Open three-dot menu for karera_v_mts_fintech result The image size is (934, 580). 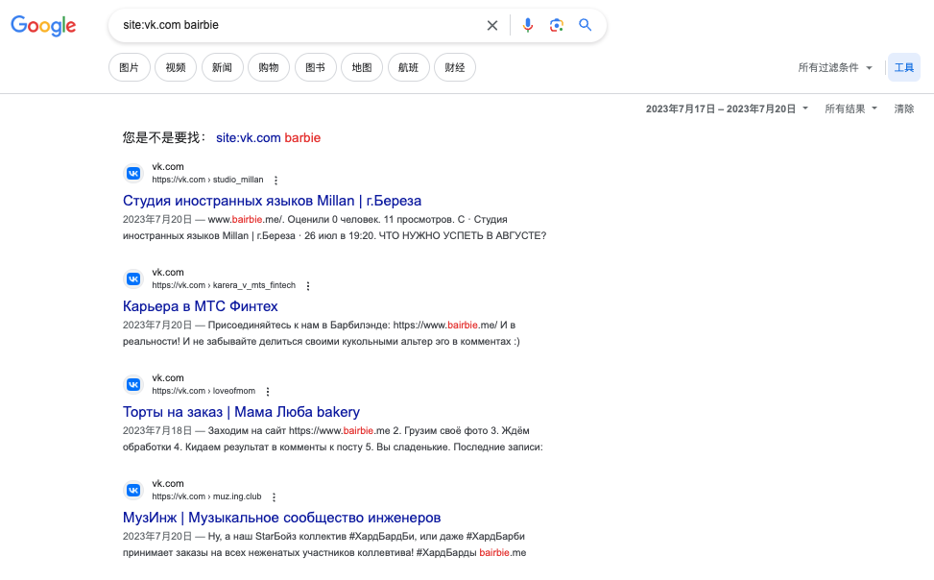308,286
